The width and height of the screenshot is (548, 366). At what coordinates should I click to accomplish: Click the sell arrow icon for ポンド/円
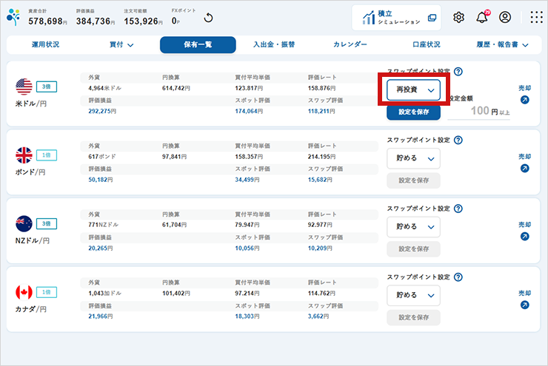pos(524,168)
